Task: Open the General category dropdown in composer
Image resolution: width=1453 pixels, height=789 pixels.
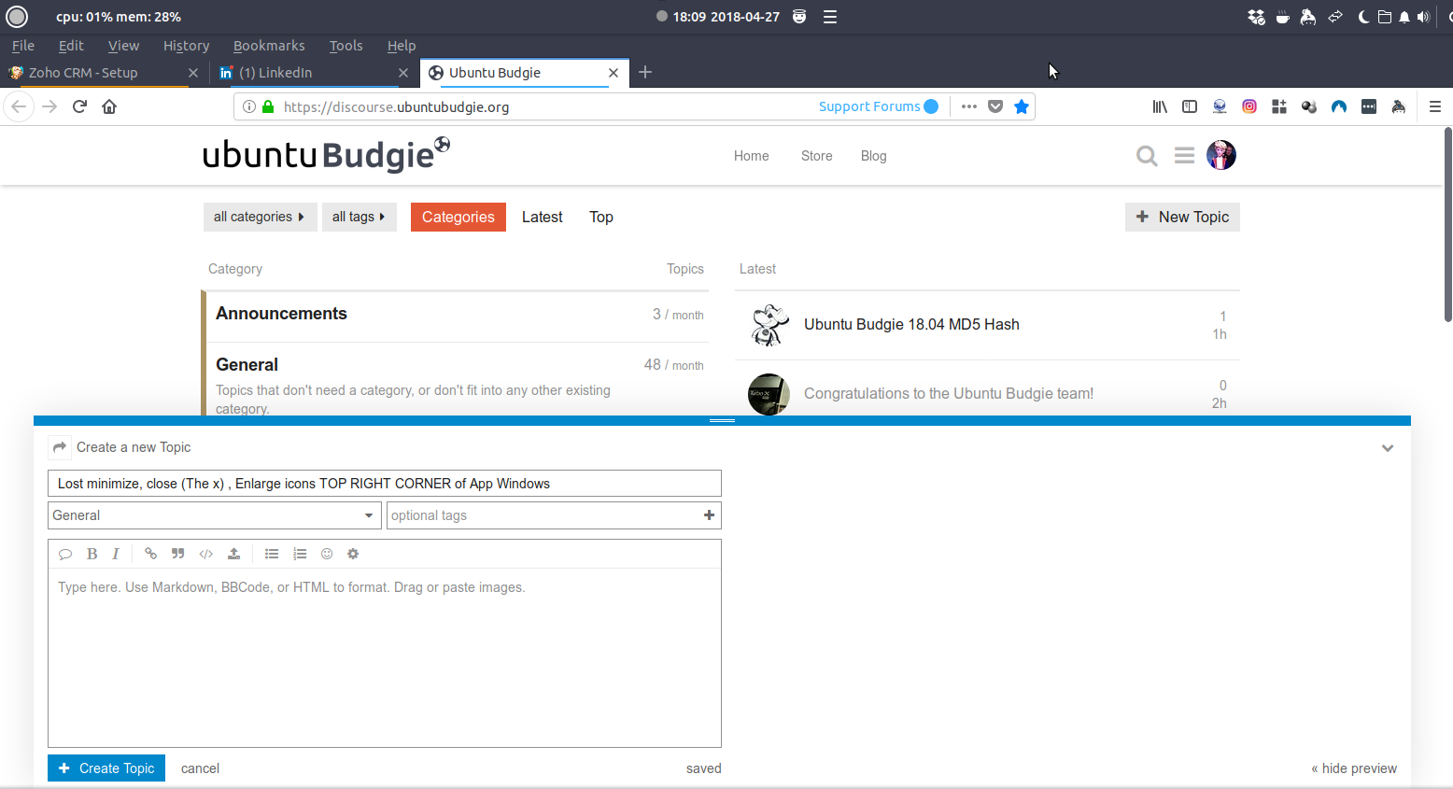Action: 214,515
